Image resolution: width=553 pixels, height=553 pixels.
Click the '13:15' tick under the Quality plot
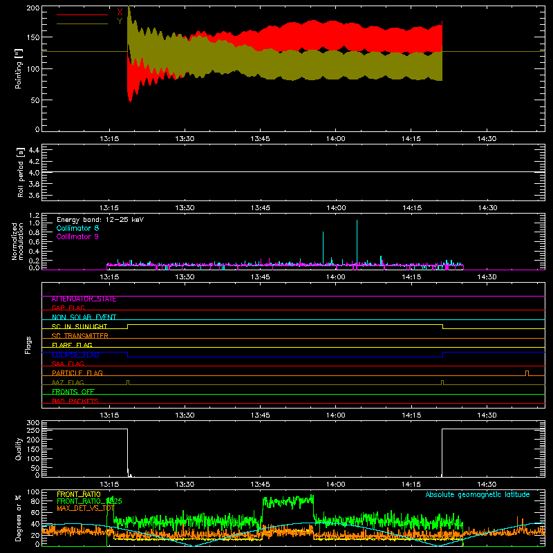pyautogui.click(x=109, y=485)
